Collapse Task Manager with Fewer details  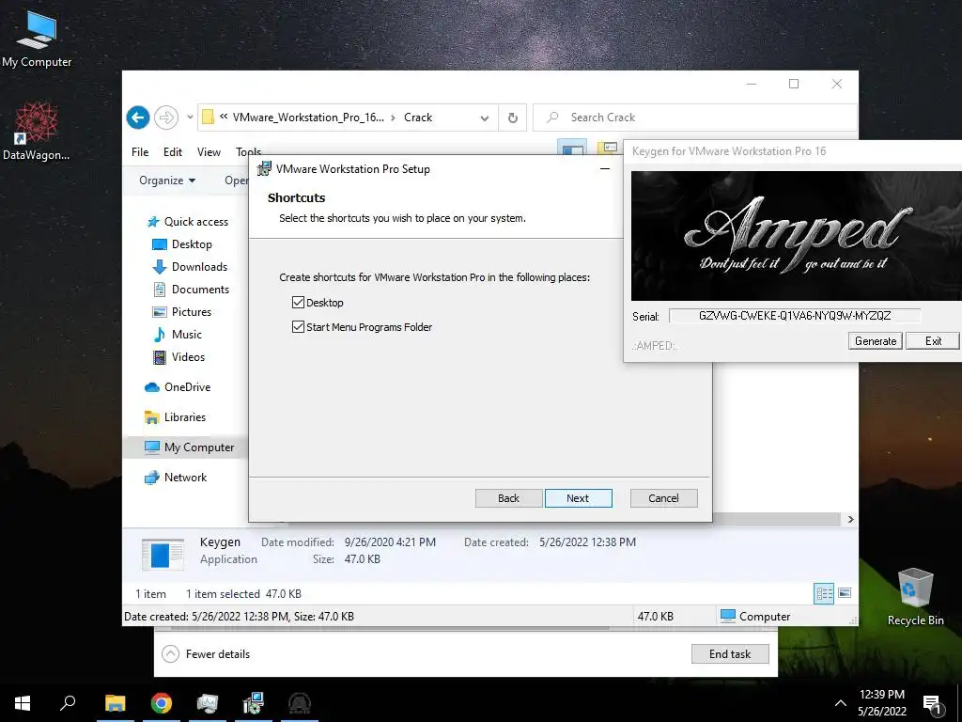point(206,654)
